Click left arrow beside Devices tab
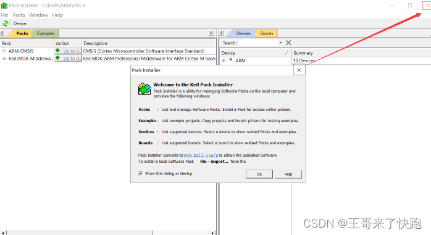431x235 pixels. (x=221, y=33)
